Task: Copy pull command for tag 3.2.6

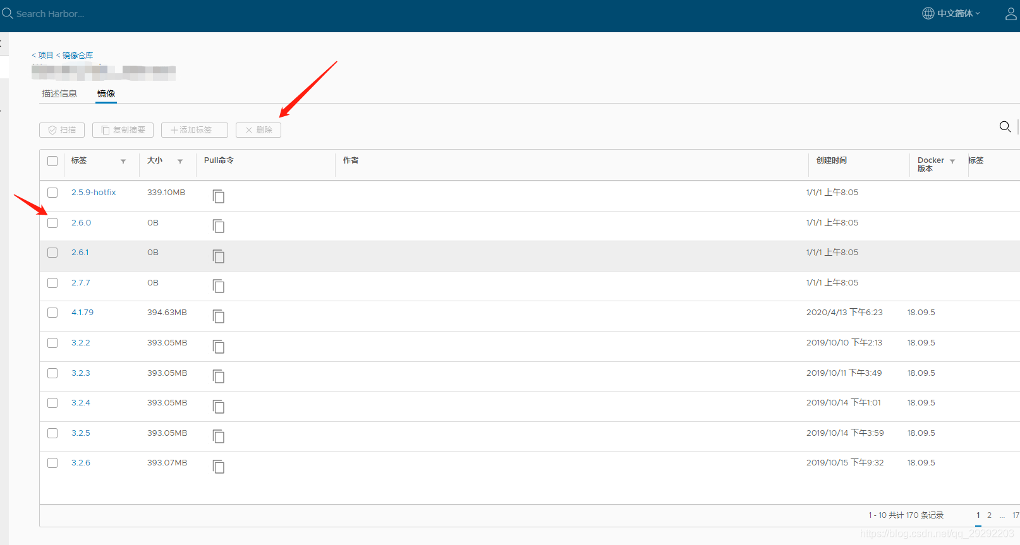Action: (x=219, y=467)
